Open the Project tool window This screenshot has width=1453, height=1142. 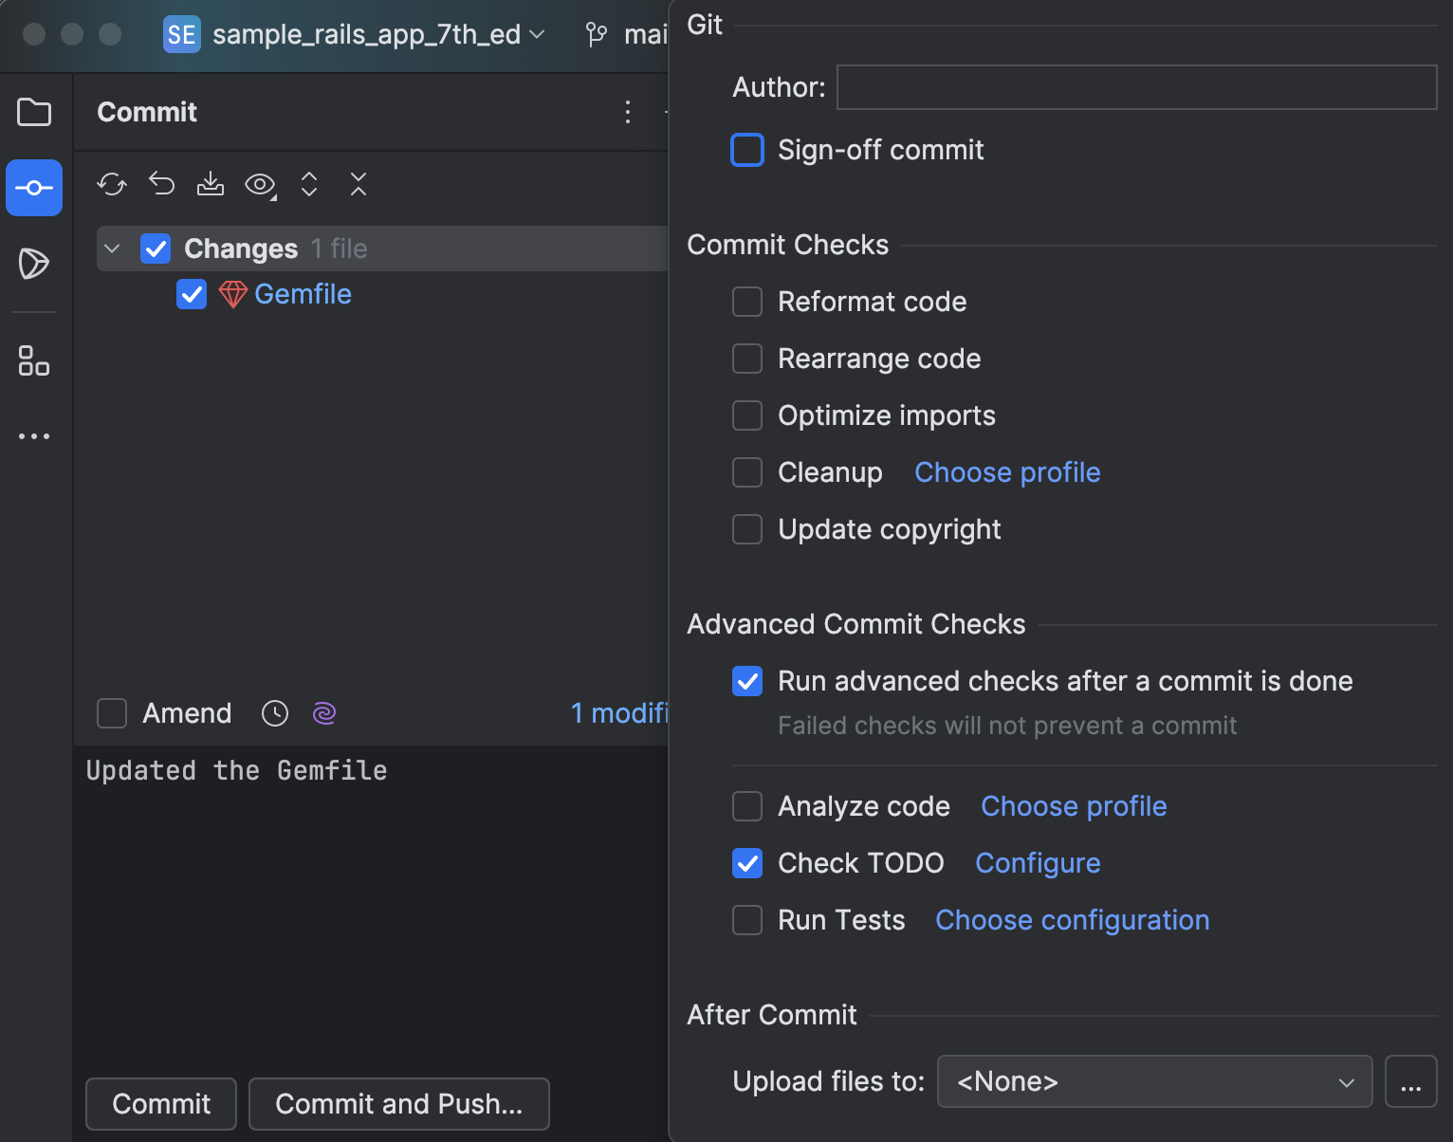(34, 112)
